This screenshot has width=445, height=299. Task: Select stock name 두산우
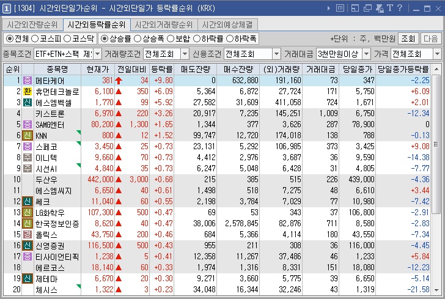(x=46, y=179)
